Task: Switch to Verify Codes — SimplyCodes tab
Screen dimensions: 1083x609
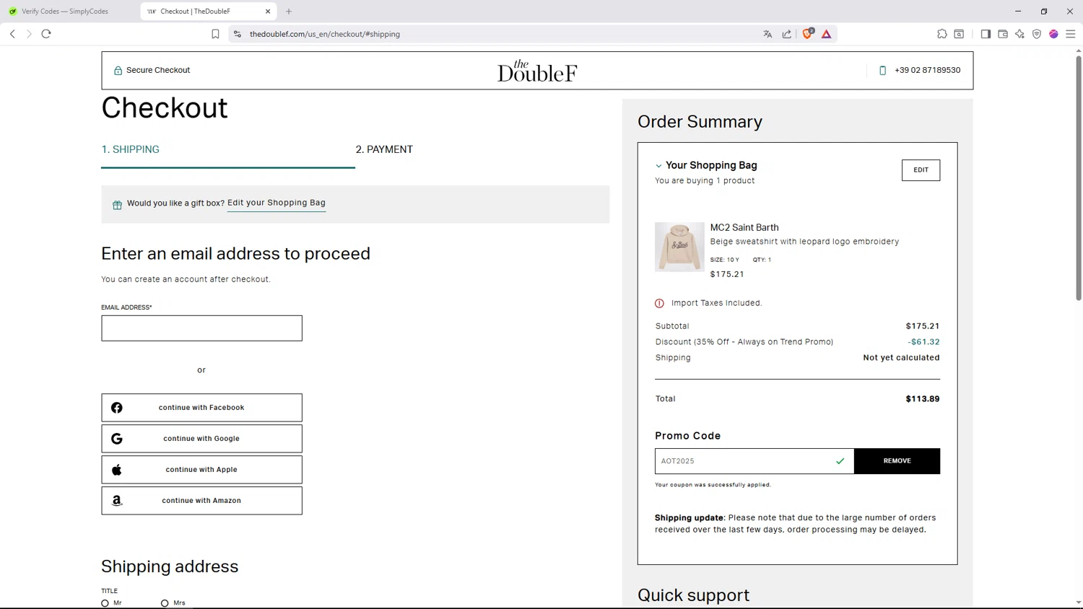Action: click(65, 12)
